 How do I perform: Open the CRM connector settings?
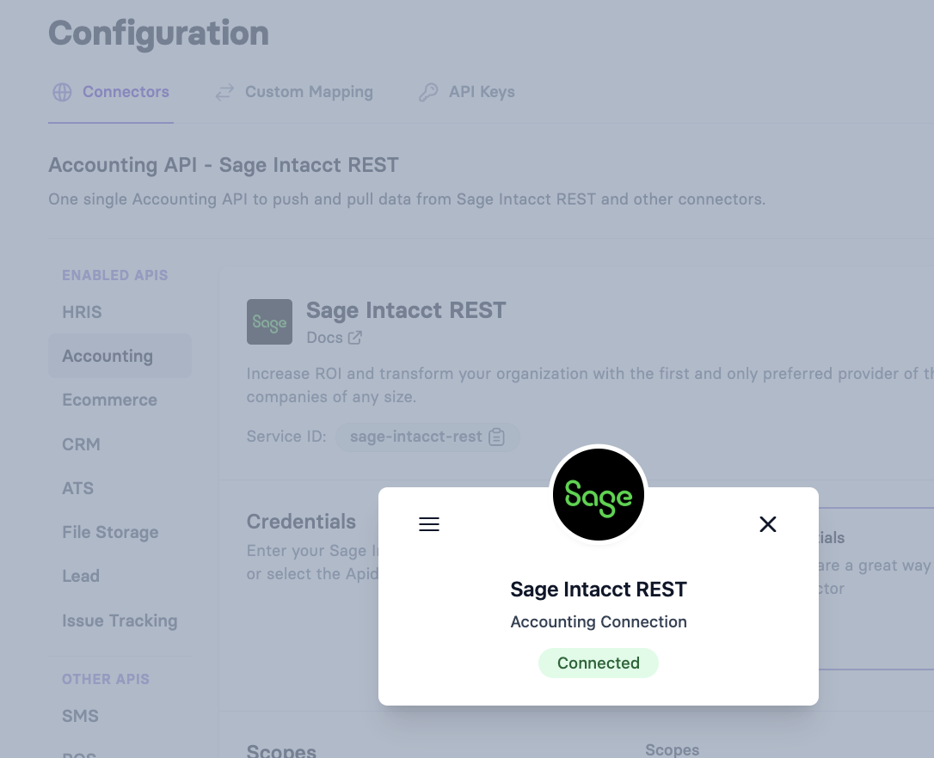pyautogui.click(x=81, y=444)
